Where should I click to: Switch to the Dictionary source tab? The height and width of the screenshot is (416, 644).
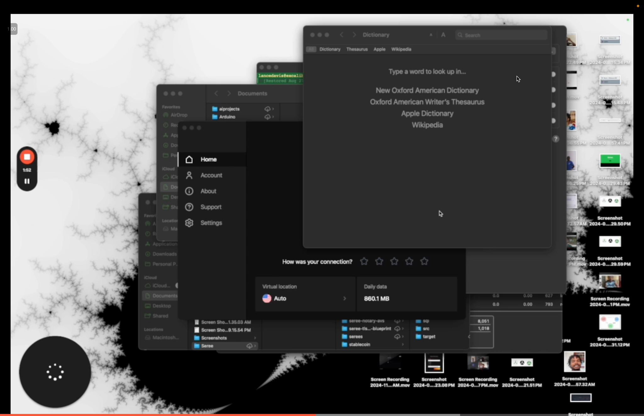(x=330, y=49)
